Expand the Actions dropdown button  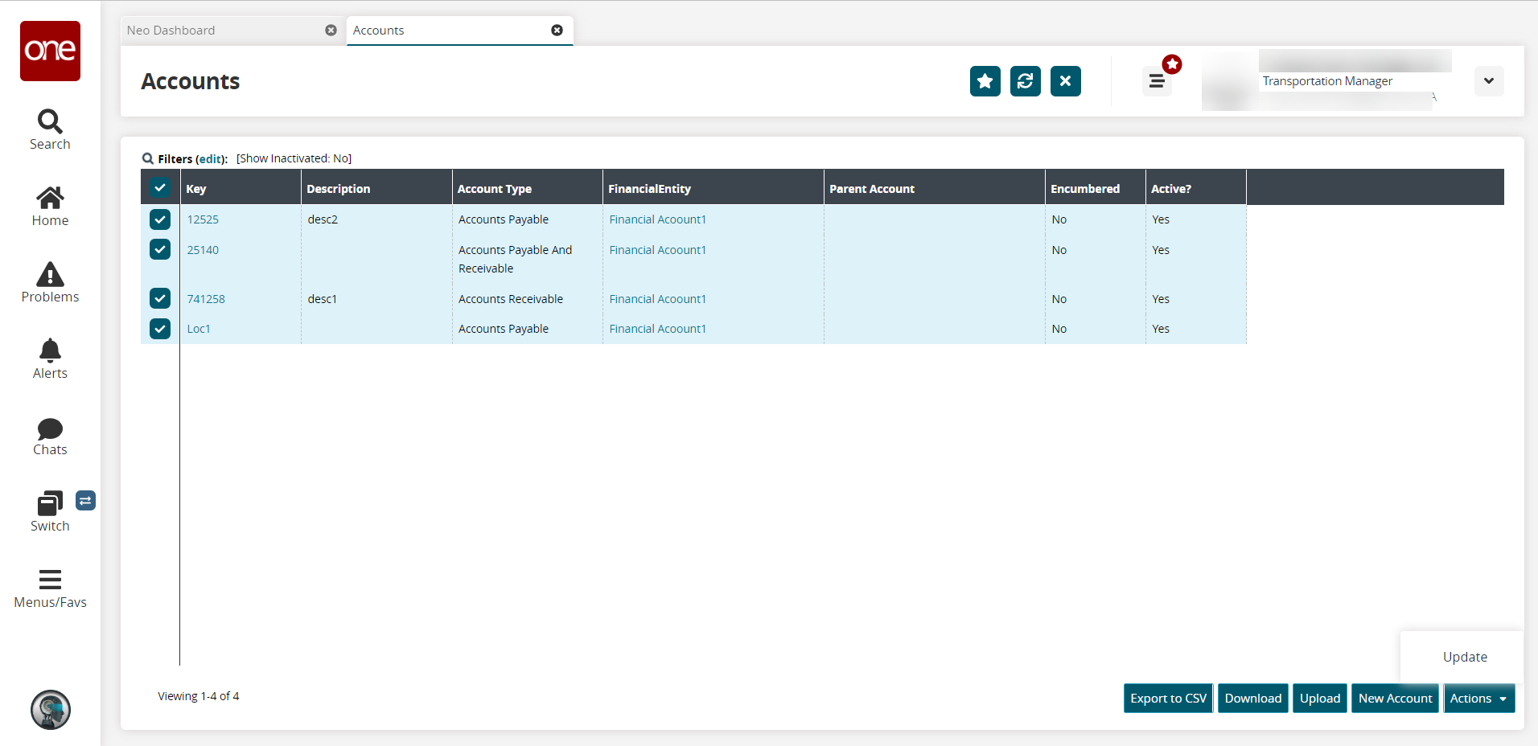[1478, 699]
